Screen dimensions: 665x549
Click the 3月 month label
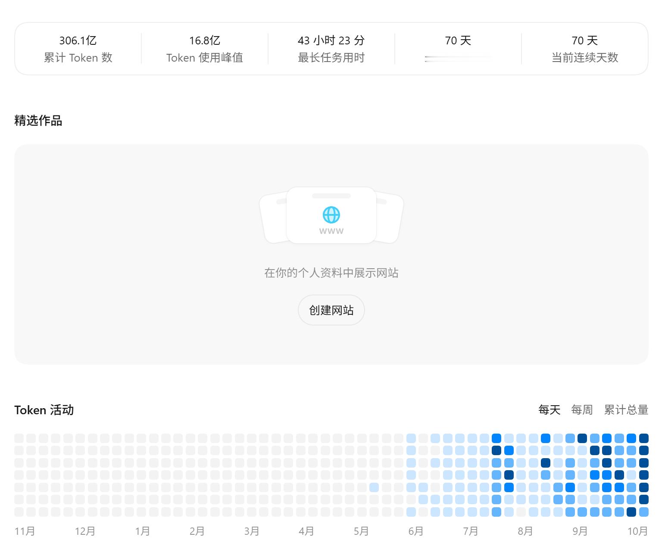[x=252, y=531]
